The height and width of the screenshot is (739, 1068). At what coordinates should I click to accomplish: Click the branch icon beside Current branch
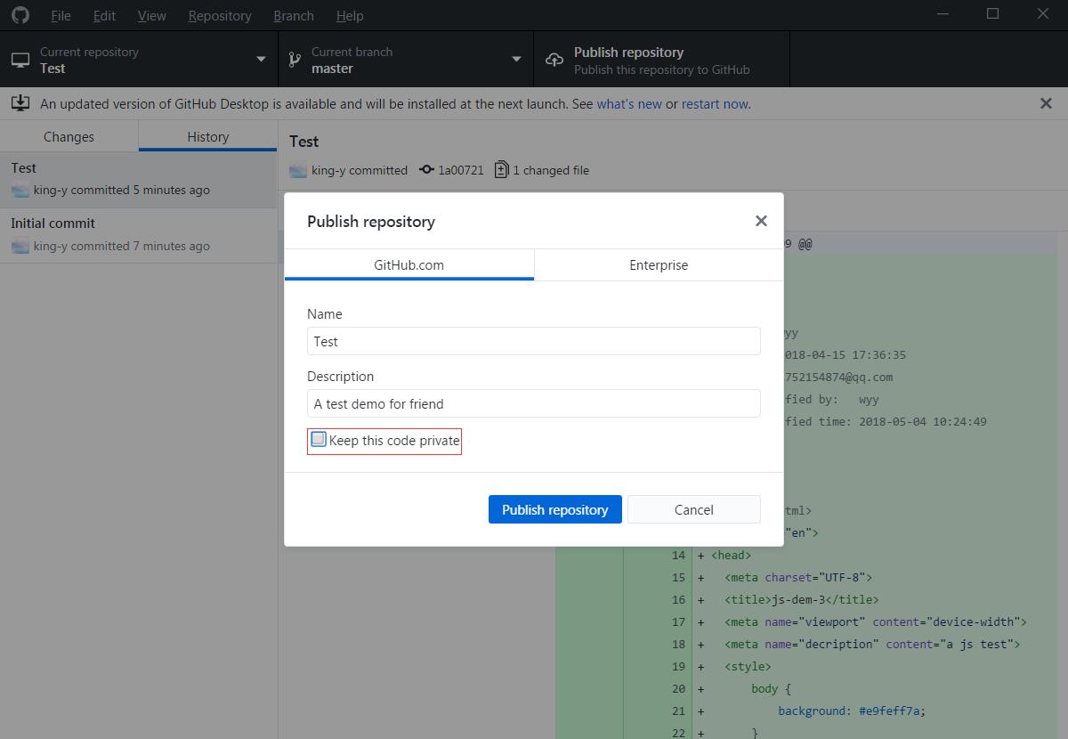[x=294, y=60]
